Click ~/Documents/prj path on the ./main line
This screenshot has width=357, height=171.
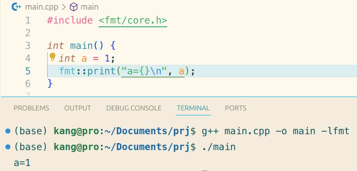[147, 147]
